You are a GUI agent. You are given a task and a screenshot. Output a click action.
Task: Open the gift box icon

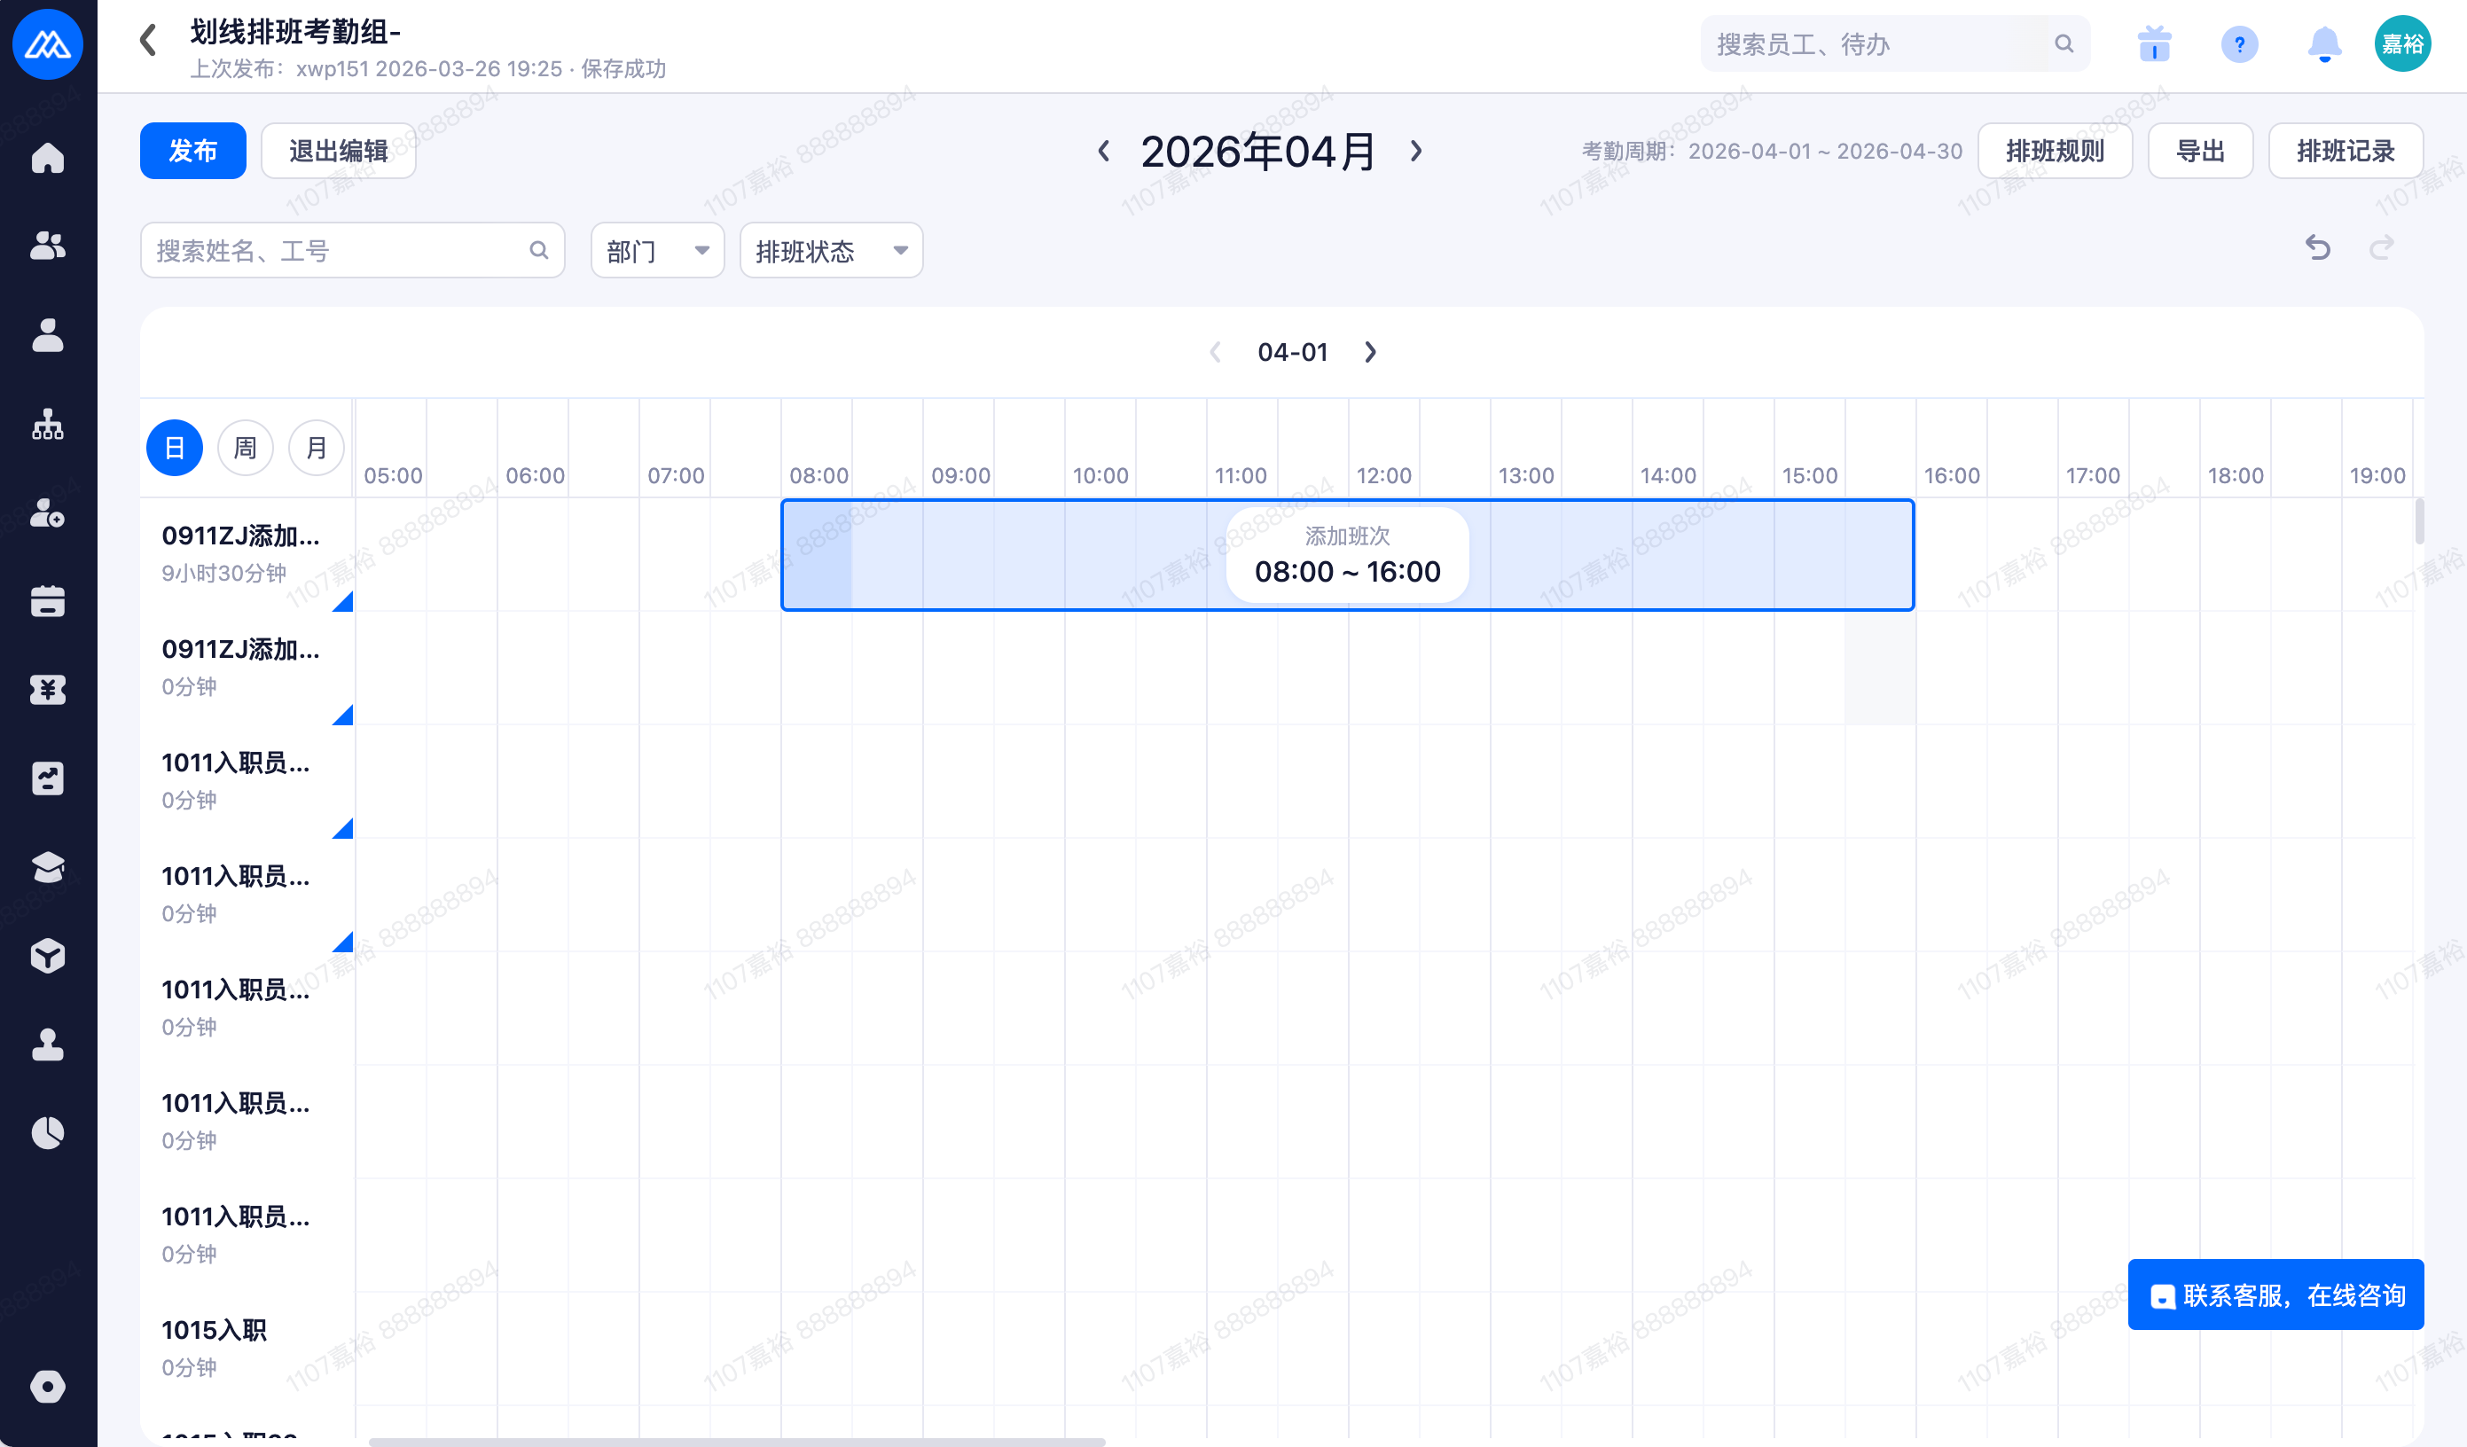point(2154,45)
